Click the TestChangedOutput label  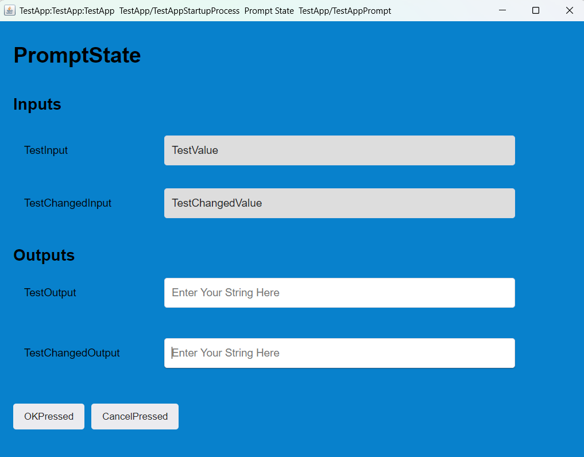click(x=72, y=353)
